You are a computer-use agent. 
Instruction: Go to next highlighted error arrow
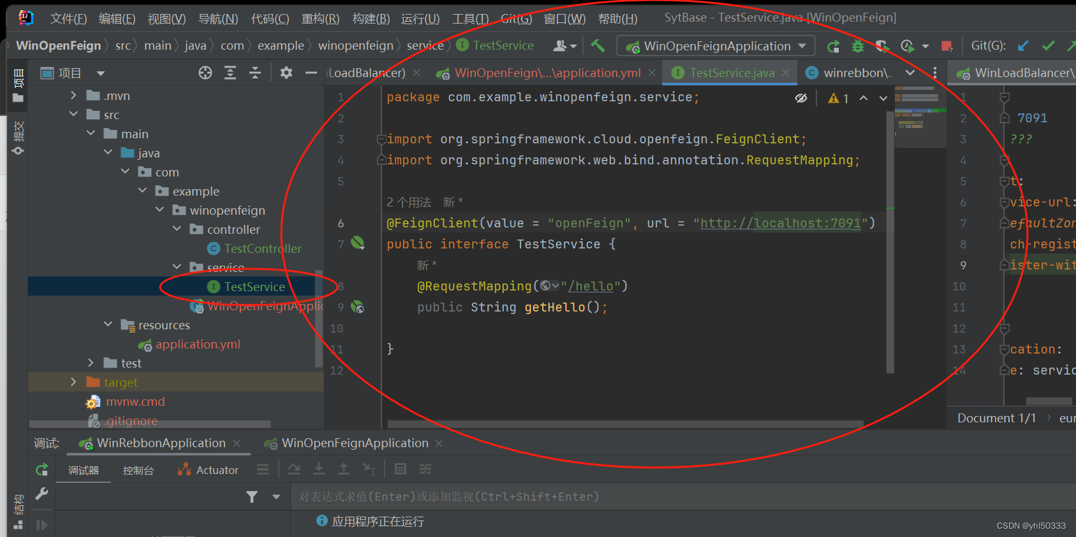[883, 98]
